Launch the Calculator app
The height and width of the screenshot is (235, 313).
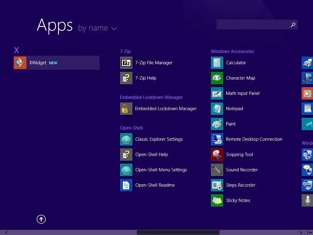[x=228, y=63]
